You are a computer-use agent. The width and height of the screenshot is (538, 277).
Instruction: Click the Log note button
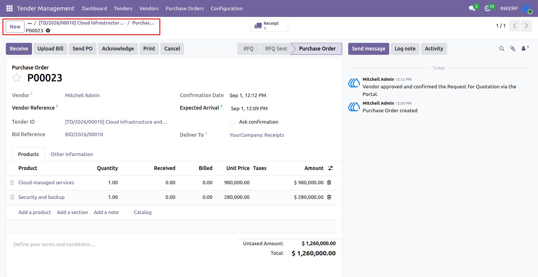(x=405, y=49)
